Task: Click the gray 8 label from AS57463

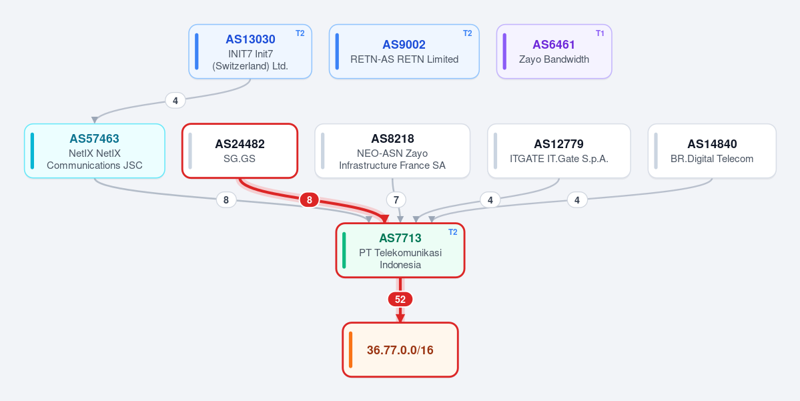Action: coord(227,200)
